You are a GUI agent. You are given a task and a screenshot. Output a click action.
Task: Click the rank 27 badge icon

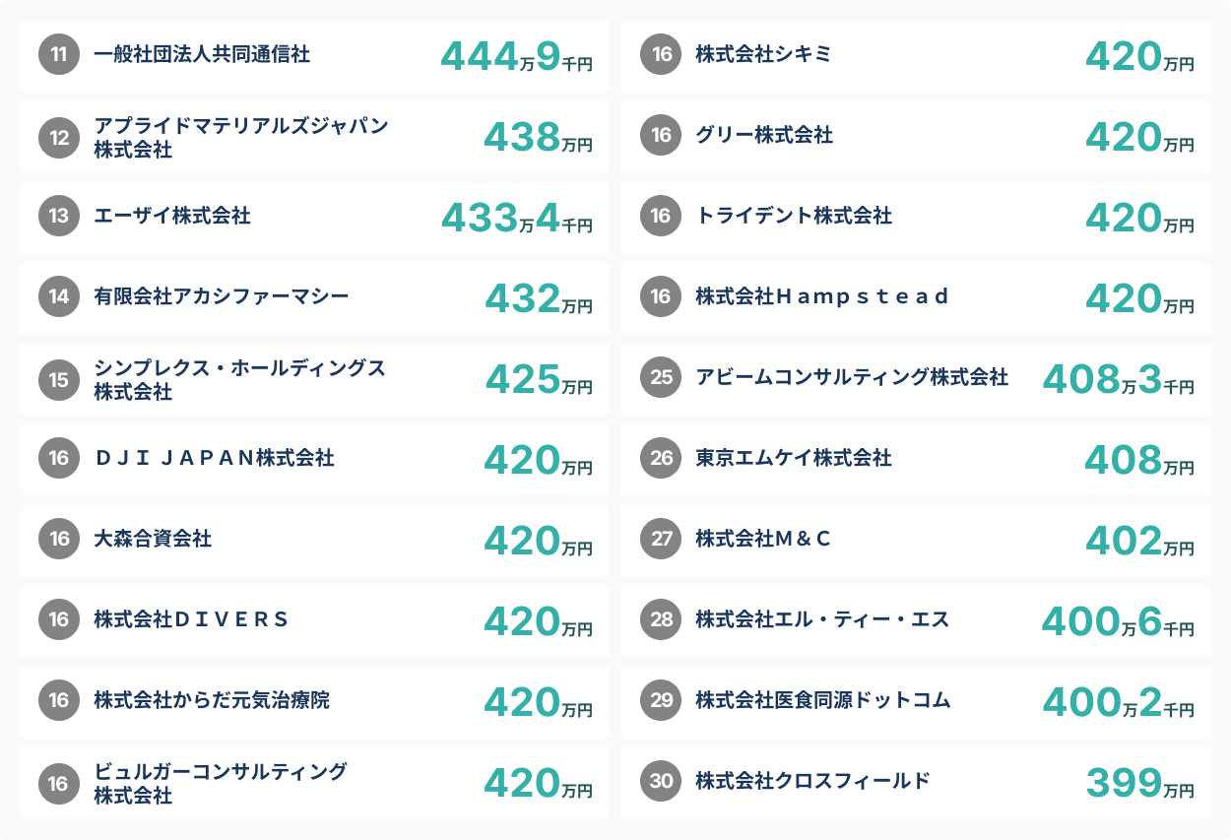coord(662,539)
